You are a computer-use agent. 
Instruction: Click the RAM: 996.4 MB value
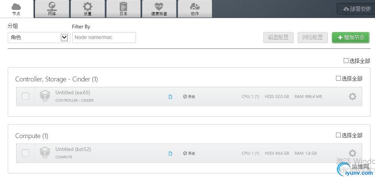[x=308, y=96]
